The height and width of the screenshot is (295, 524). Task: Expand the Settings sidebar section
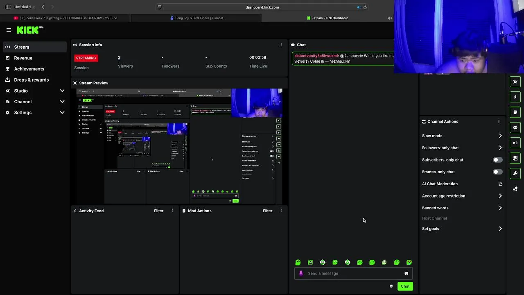(62, 113)
